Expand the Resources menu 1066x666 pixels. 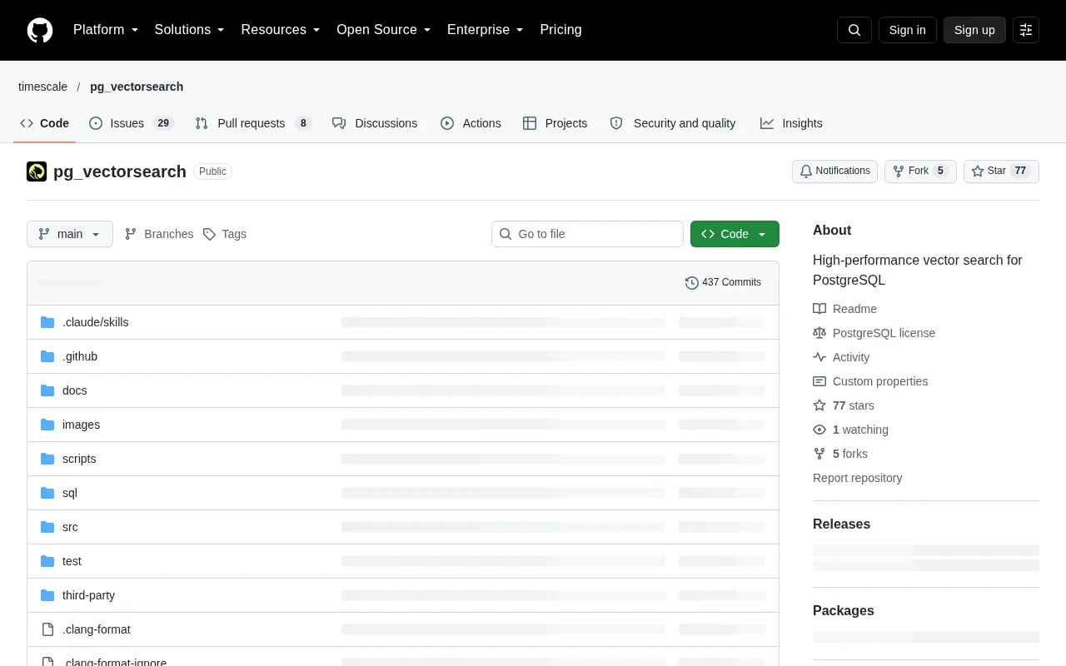(281, 30)
